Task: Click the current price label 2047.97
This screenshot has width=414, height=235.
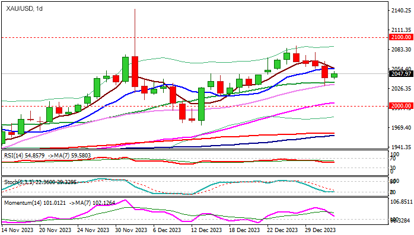Action: tap(401, 74)
